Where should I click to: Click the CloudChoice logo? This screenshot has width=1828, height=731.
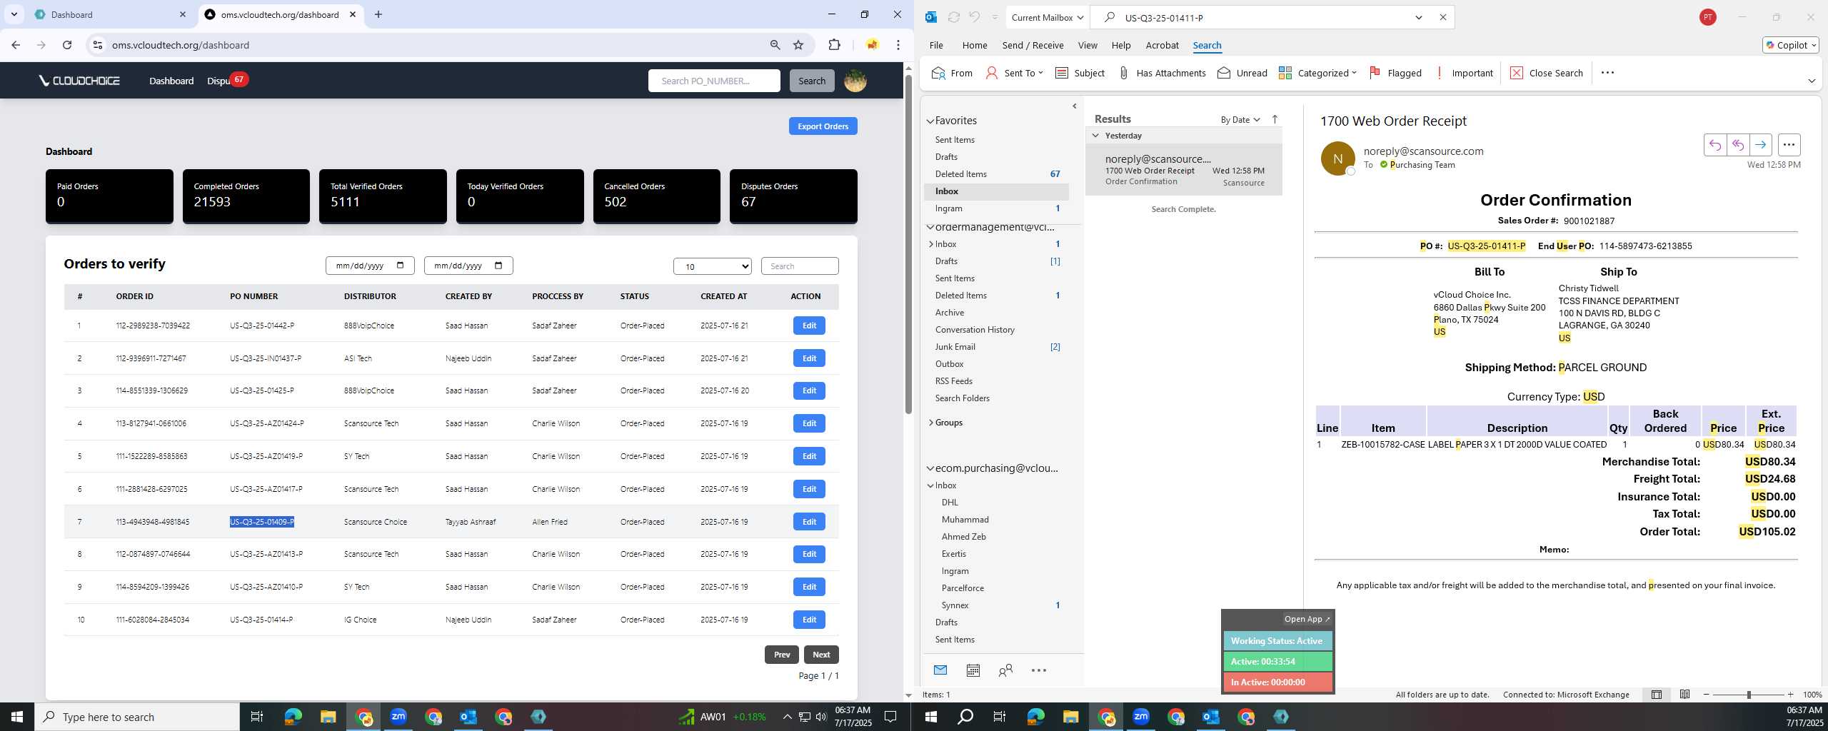(79, 81)
